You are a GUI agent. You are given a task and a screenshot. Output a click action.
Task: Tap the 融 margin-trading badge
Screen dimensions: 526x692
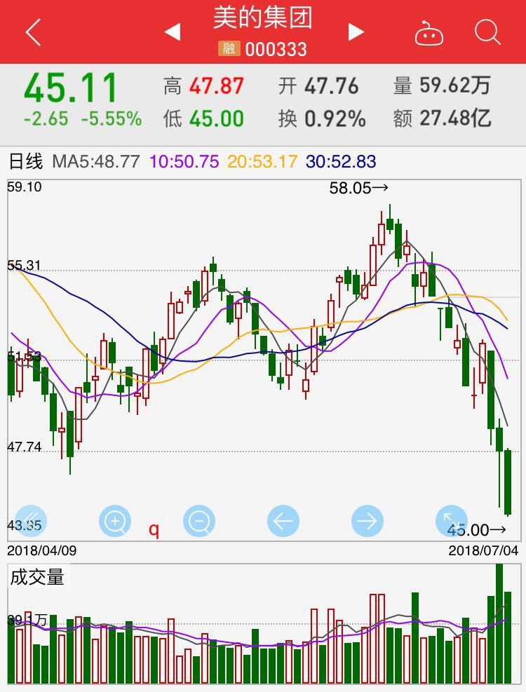(229, 48)
